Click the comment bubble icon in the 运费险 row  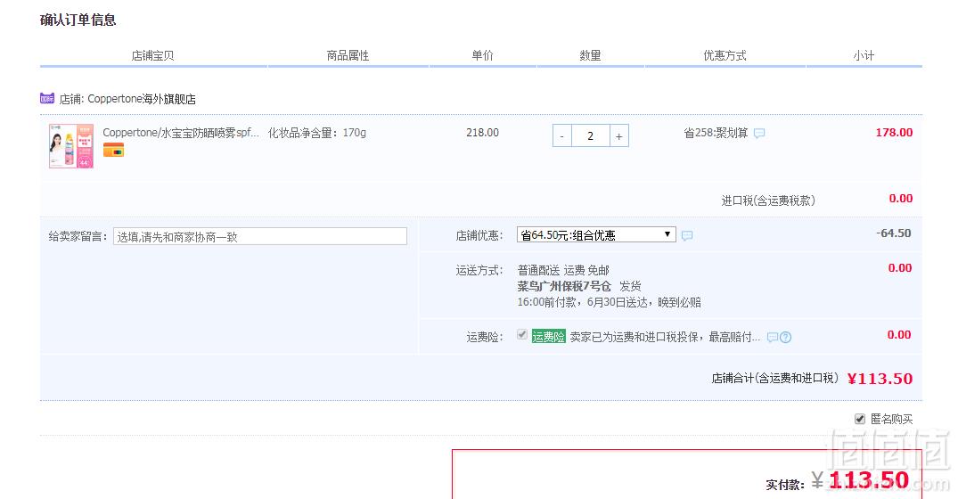coord(773,337)
